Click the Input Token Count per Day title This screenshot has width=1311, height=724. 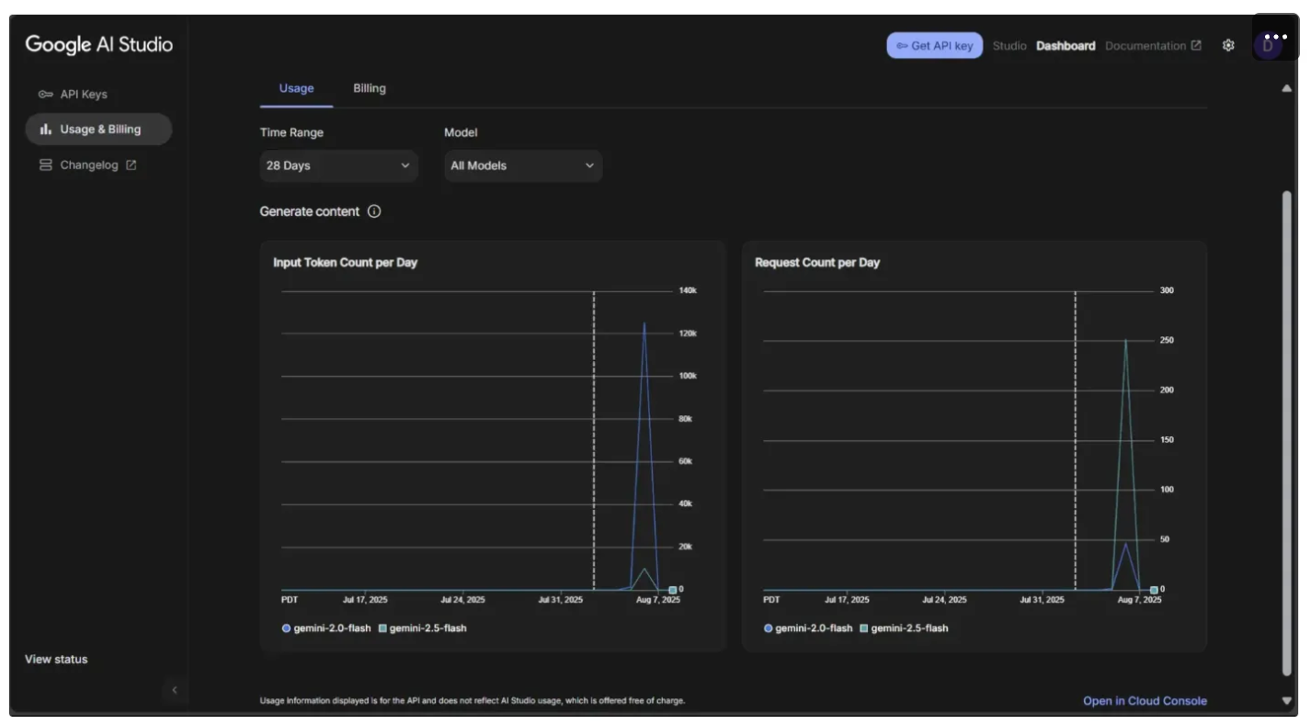coord(345,263)
